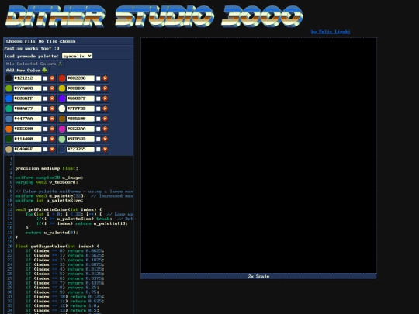Click code line 'precision mediump float;'

coord(47,168)
